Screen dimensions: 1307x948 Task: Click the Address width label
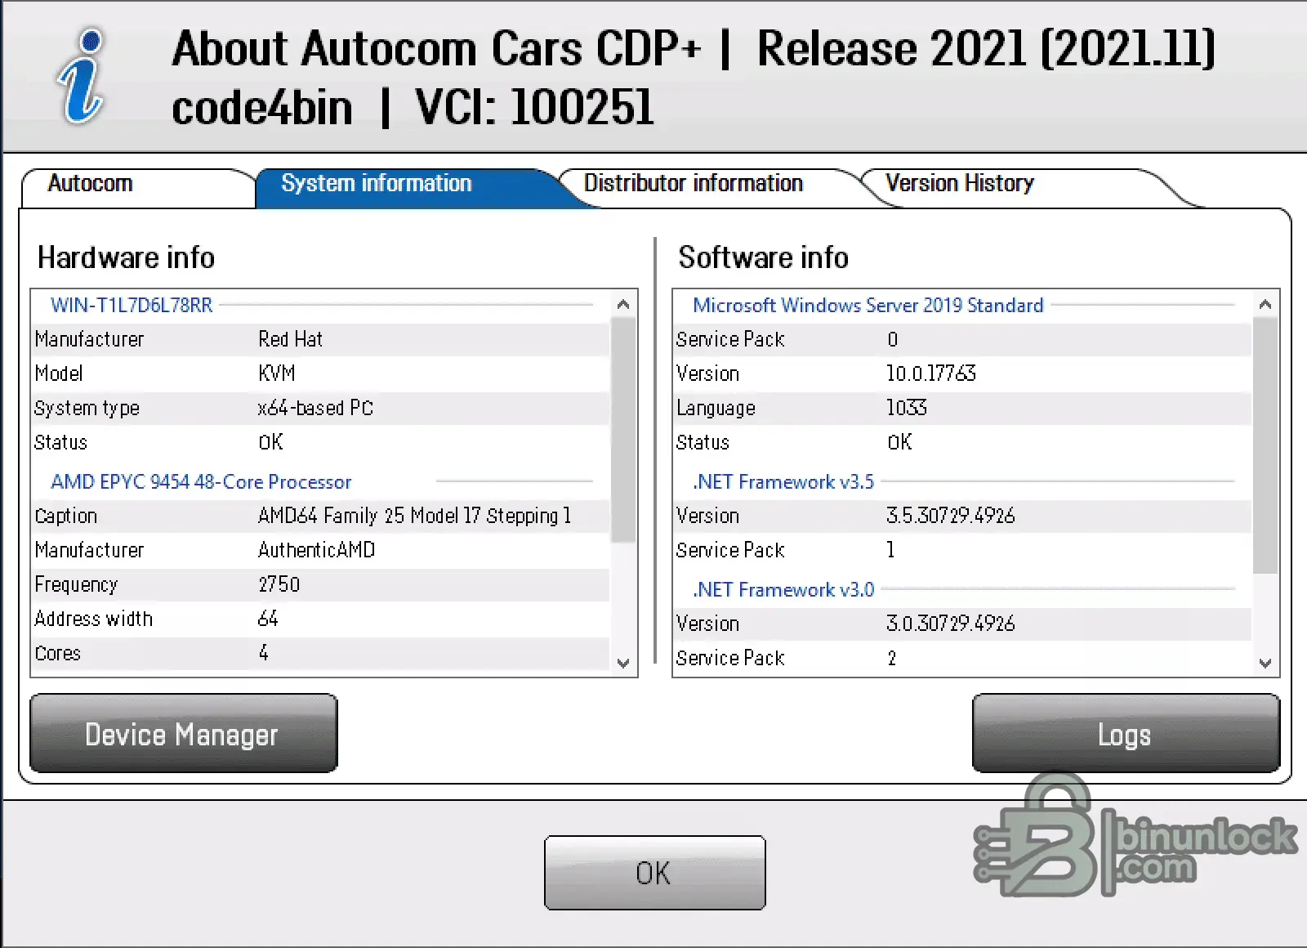(94, 619)
